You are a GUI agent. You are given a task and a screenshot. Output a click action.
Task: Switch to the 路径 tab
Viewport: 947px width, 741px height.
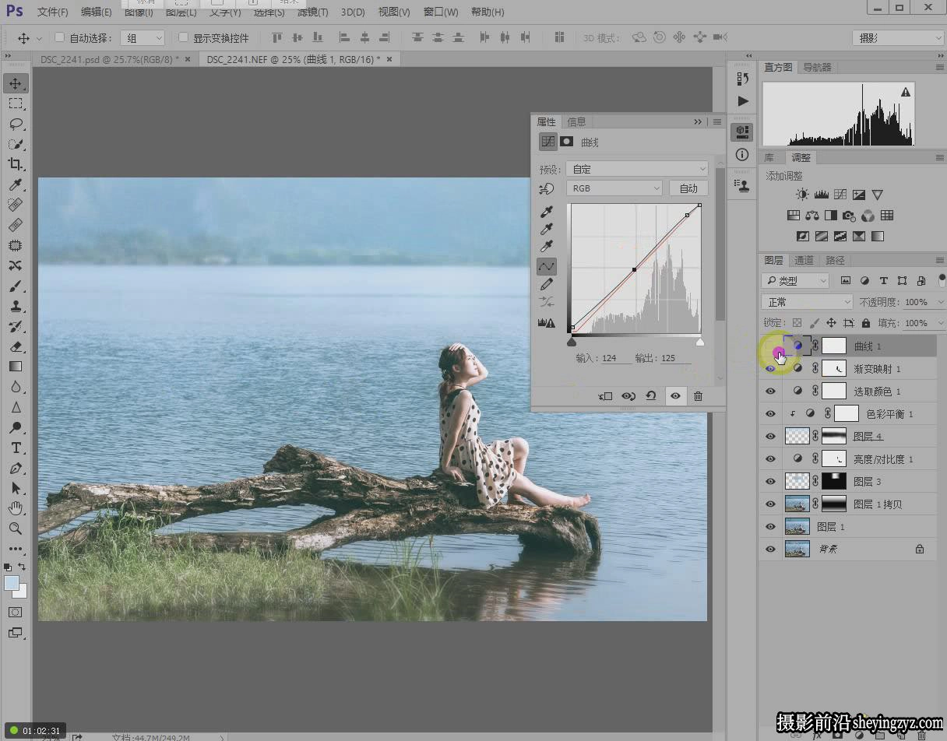835,260
